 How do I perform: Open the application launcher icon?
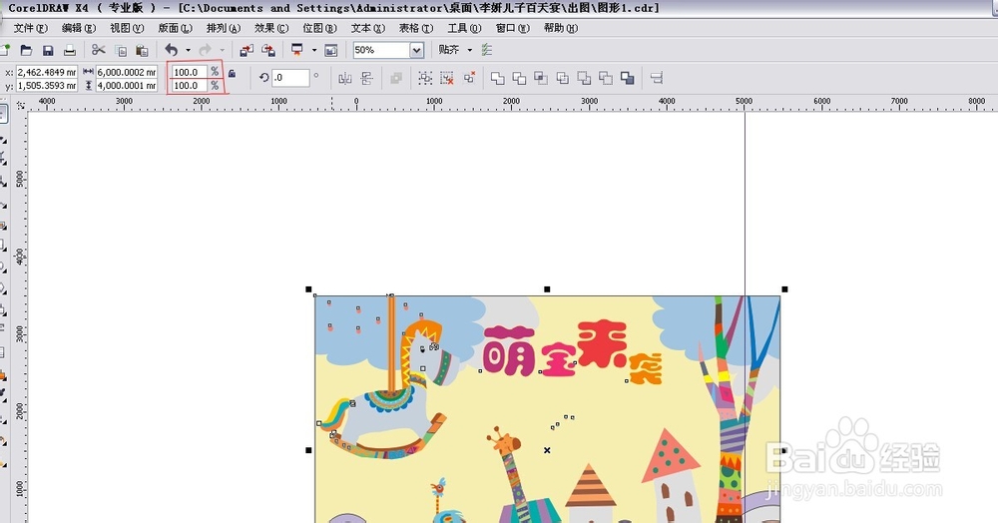pos(297,50)
